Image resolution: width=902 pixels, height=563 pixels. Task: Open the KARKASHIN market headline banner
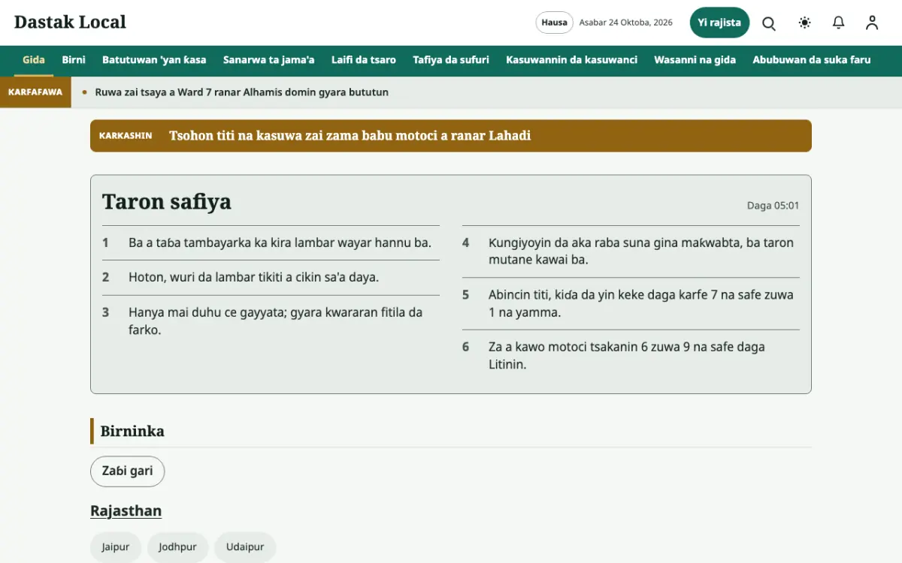[x=451, y=136]
